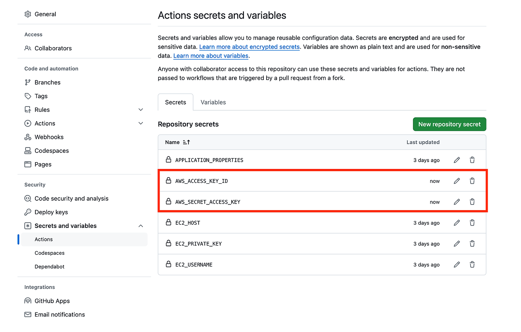The image size is (521, 332).
Task: Edit the EC2_HOST secret pencil icon
Action: point(457,223)
